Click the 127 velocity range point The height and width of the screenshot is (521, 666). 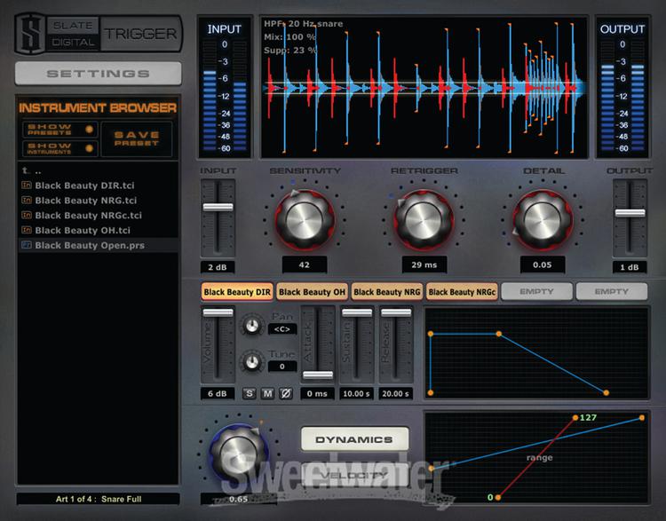[x=574, y=417]
